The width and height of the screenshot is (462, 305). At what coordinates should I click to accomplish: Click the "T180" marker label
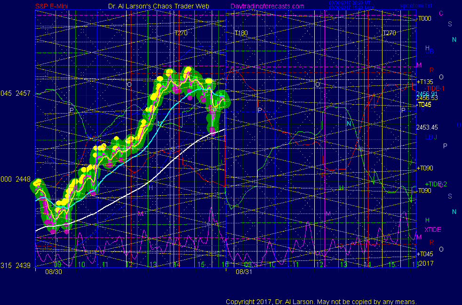point(241,33)
